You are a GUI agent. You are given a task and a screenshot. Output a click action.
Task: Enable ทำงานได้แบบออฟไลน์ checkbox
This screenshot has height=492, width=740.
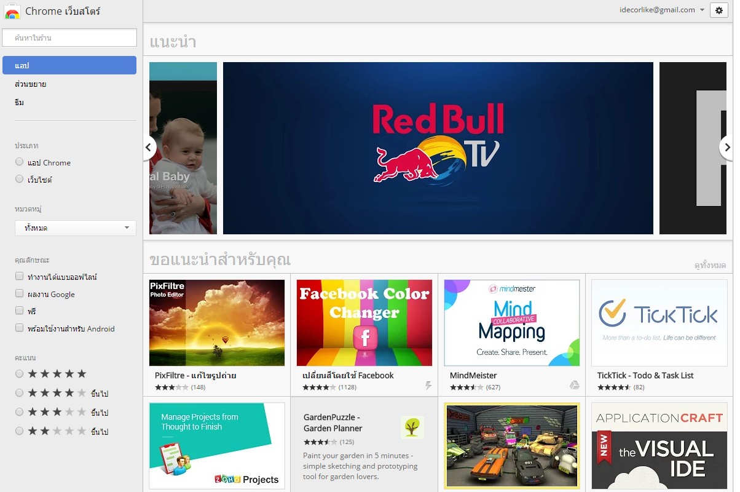coord(20,276)
